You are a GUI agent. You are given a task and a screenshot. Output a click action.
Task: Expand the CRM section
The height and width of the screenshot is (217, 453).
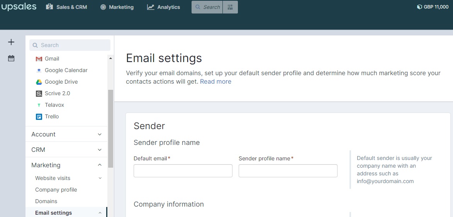click(66, 150)
